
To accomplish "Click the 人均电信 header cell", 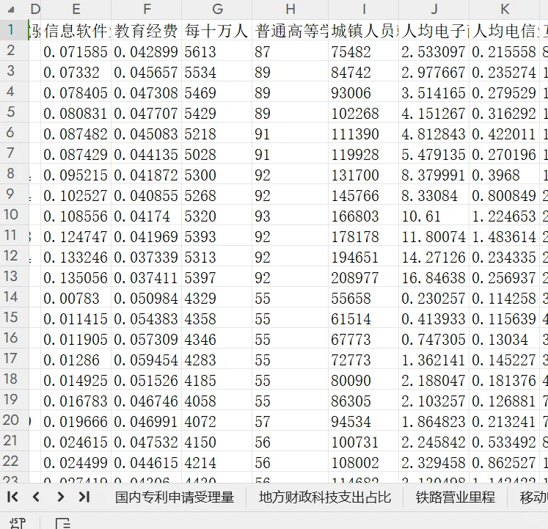I will [504, 31].
